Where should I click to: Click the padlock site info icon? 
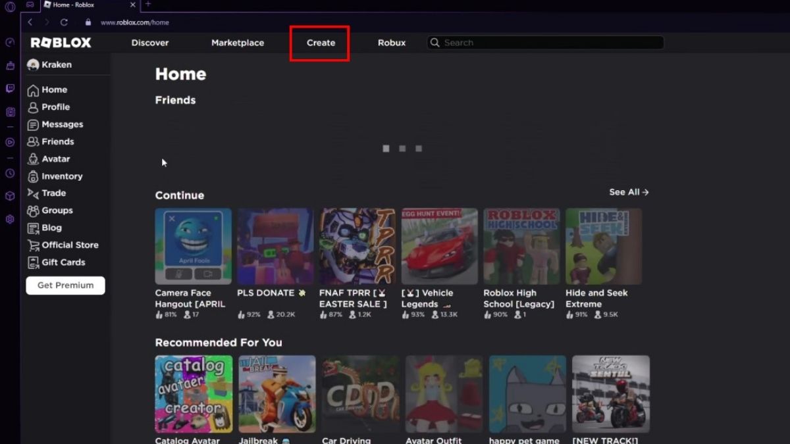88,22
